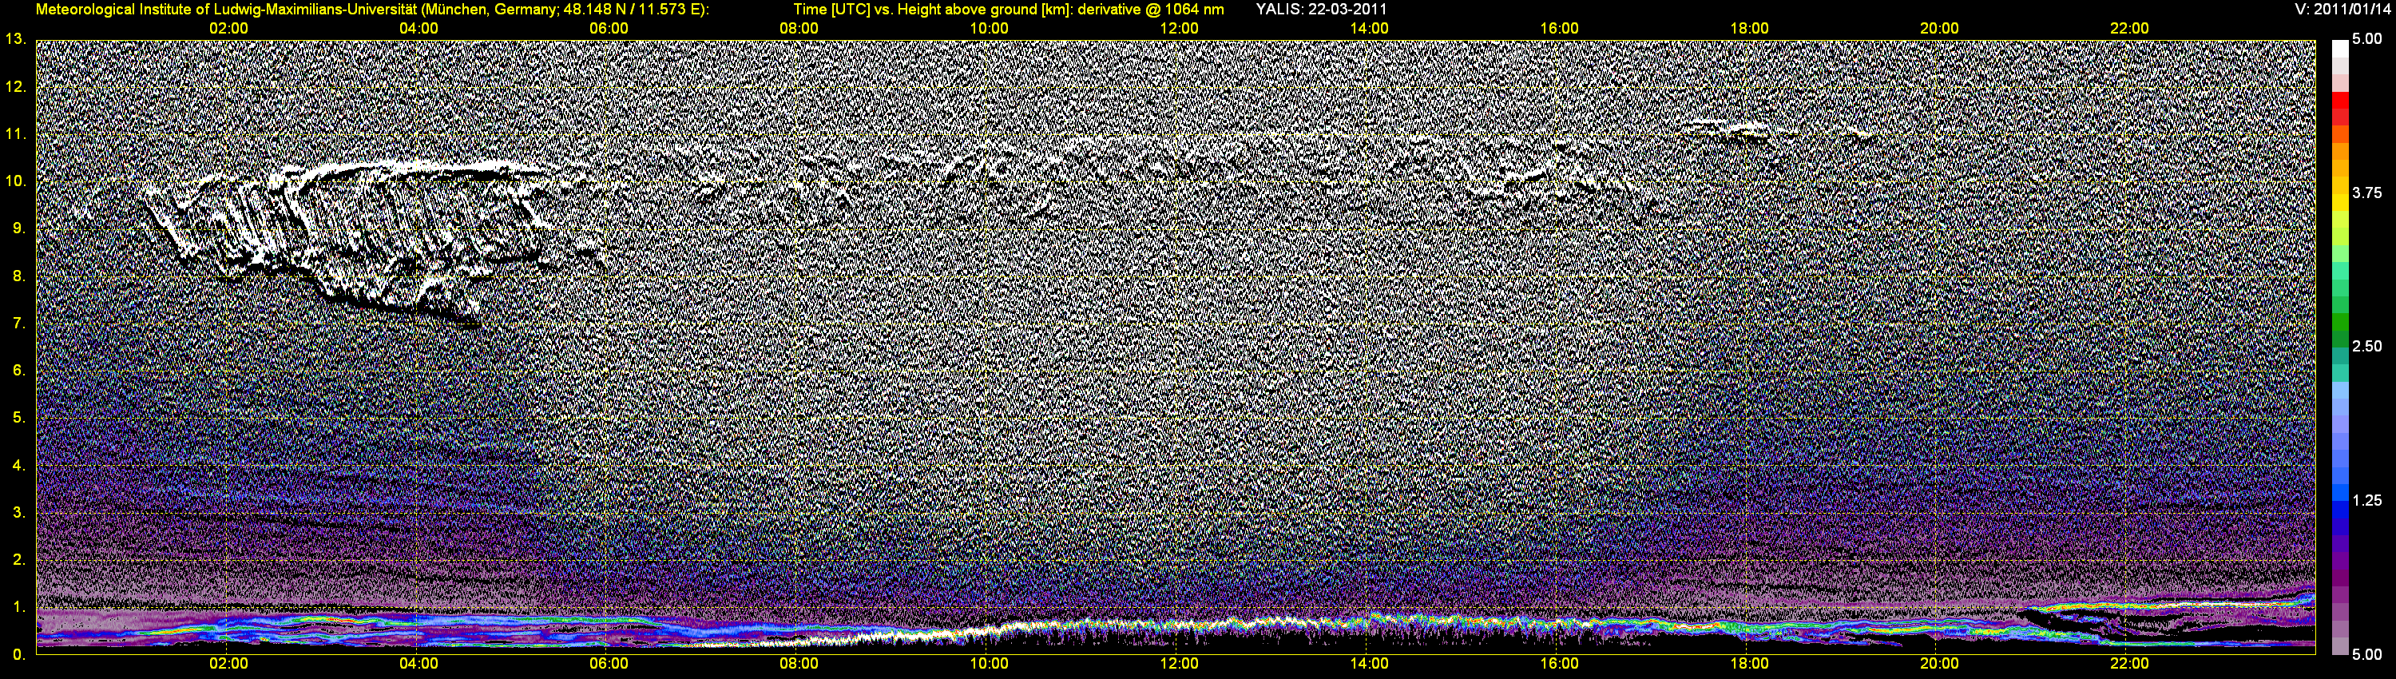This screenshot has width=2396, height=679.
Task: Click 16:00 on the lower time axis
Action: point(1559,663)
